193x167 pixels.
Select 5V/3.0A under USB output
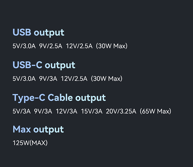pyautogui.click(x=24, y=46)
